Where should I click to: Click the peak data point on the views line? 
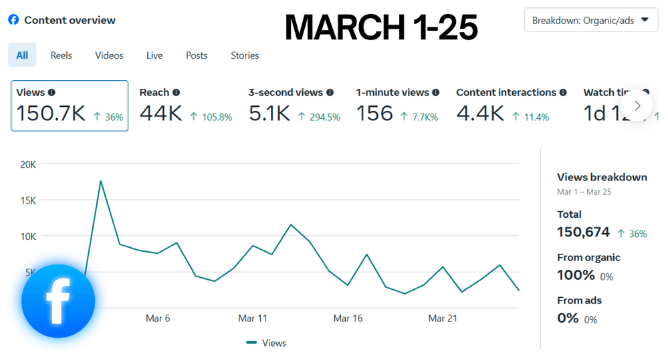100,181
